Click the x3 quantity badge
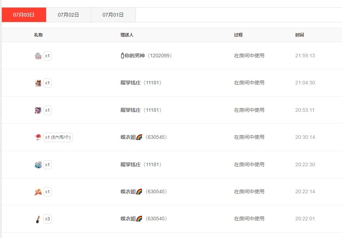Screen dimensions: 342x238 tap(48, 219)
